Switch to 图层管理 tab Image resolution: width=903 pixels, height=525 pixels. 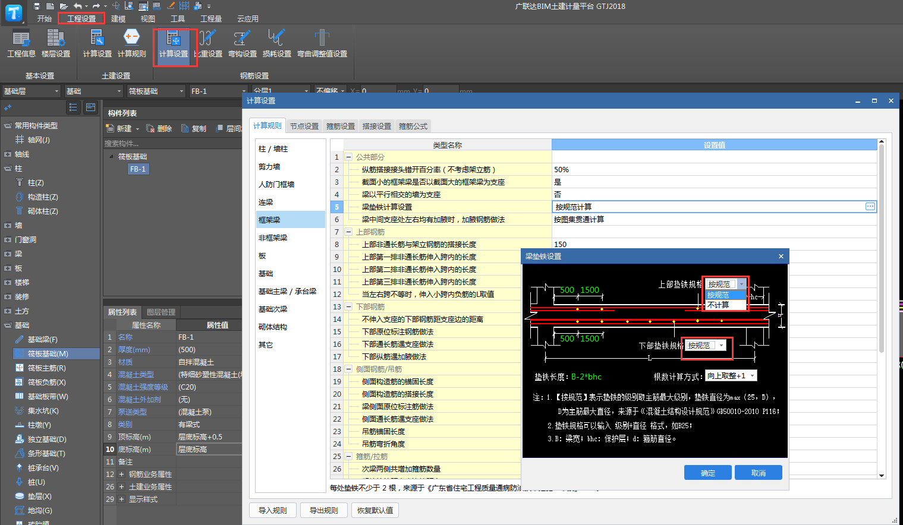(161, 312)
